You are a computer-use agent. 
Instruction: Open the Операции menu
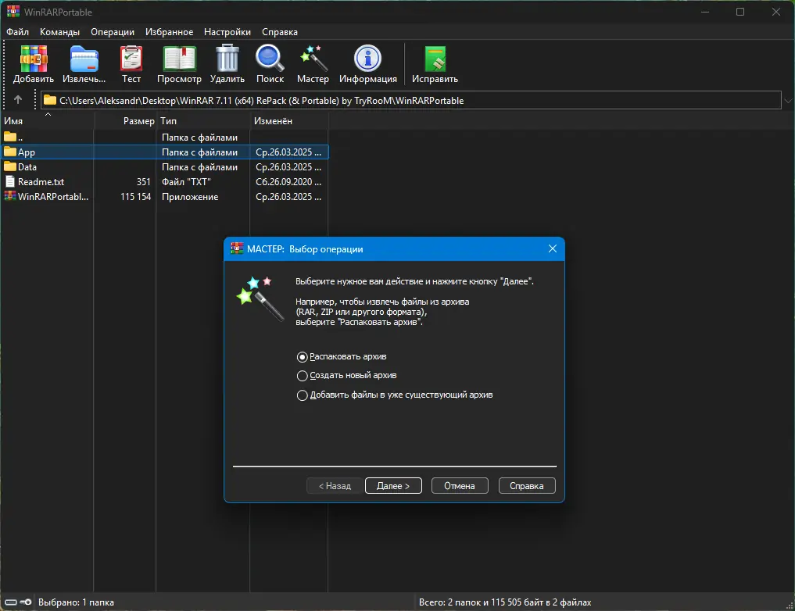pyautogui.click(x=113, y=32)
